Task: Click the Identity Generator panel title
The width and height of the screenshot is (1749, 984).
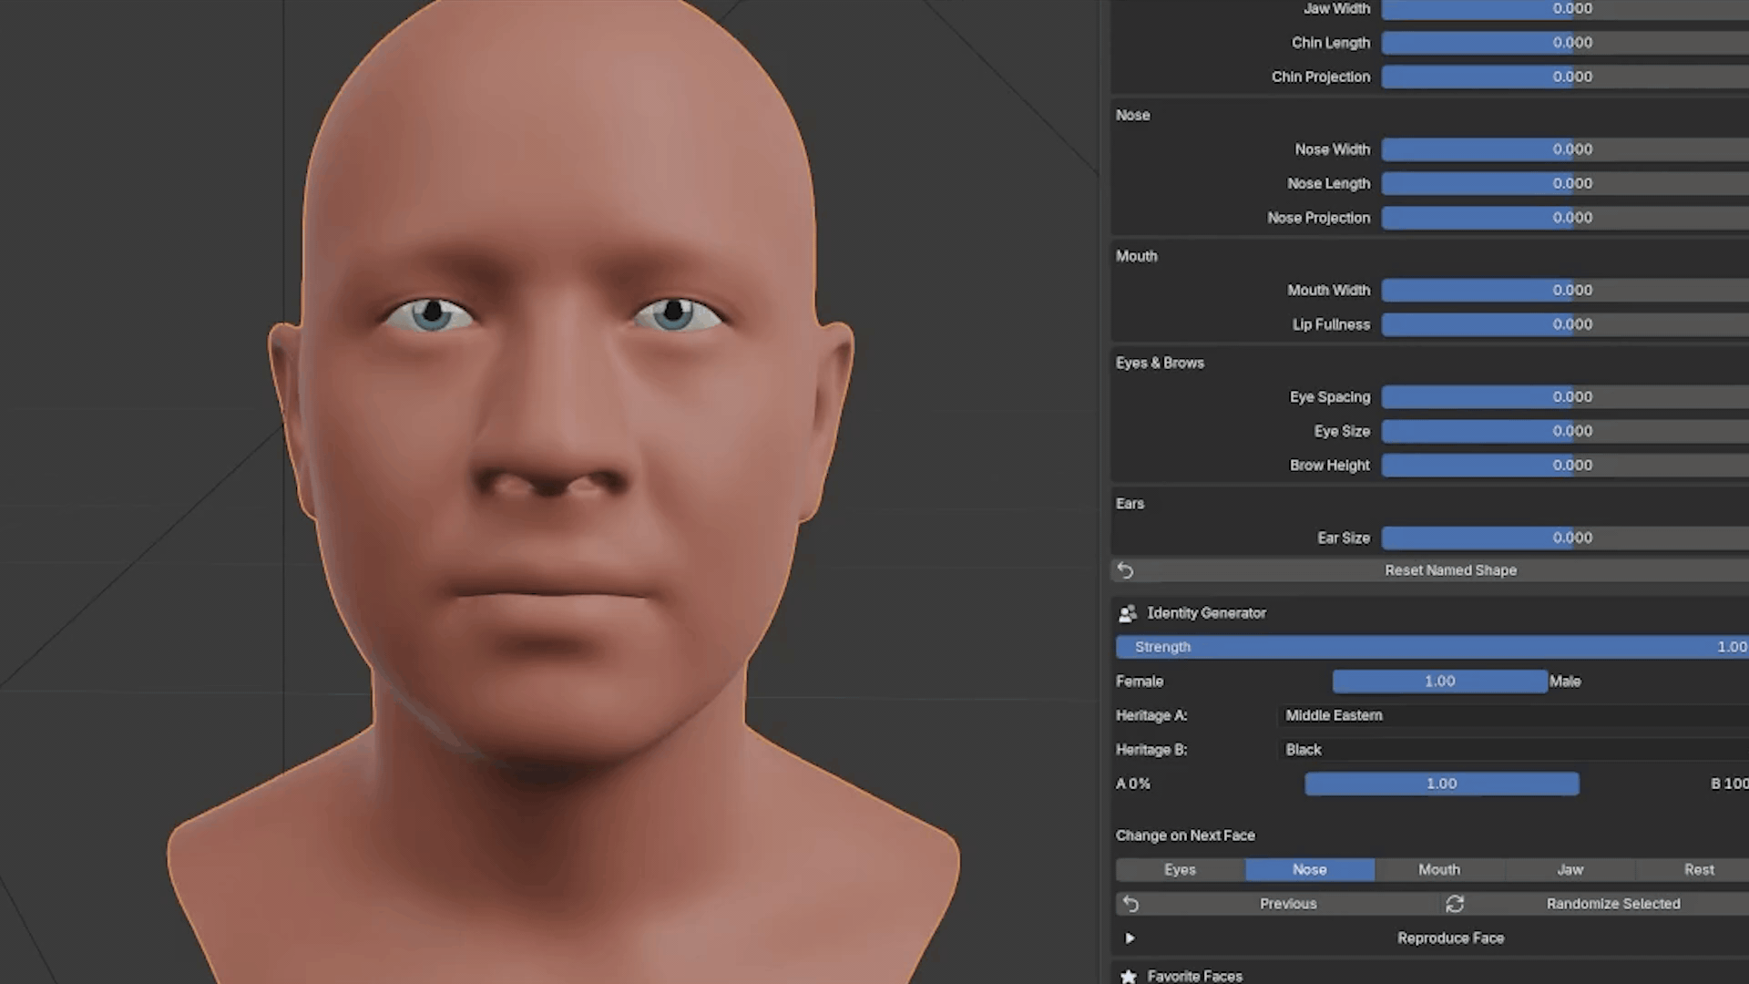Action: pos(1206,613)
